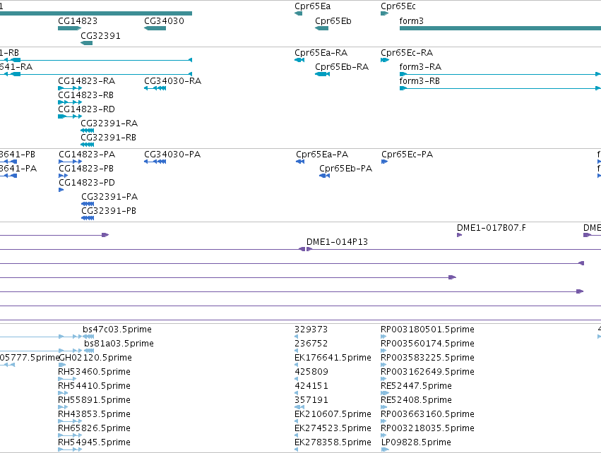Select protein Cpr65Ec-PA label
The height and width of the screenshot is (453, 601).
click(x=407, y=155)
